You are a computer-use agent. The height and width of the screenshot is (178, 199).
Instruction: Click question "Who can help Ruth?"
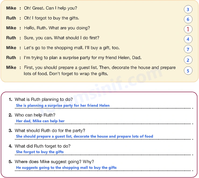click(x=35, y=115)
